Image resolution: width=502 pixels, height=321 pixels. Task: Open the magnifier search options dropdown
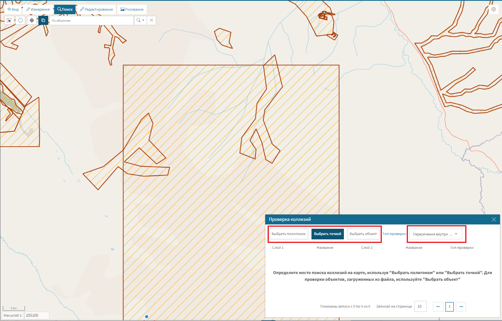(x=140, y=21)
